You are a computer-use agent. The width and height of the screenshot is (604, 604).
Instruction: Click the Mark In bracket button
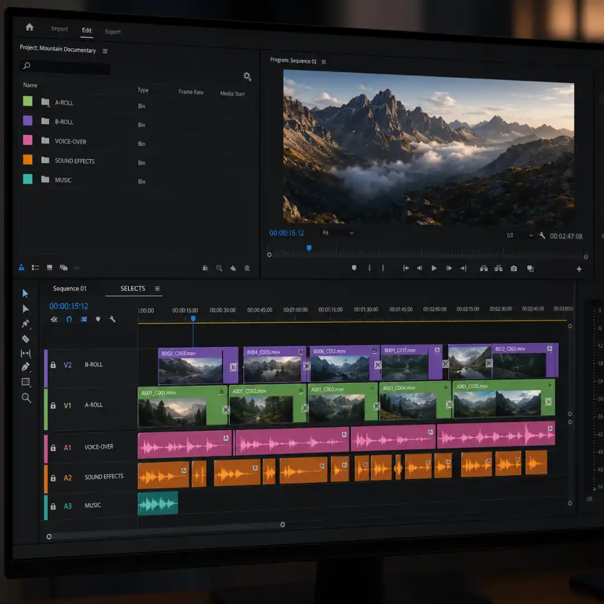coord(369,268)
